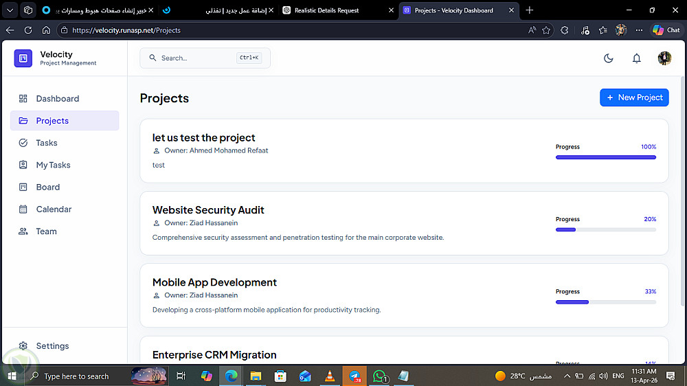Open volume control in tray
This screenshot has width=687, height=386.
coord(604,376)
